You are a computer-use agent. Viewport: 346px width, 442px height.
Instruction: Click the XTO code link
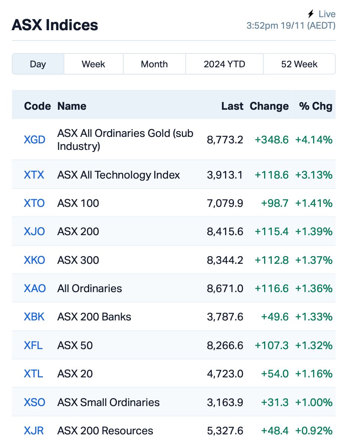[34, 203]
